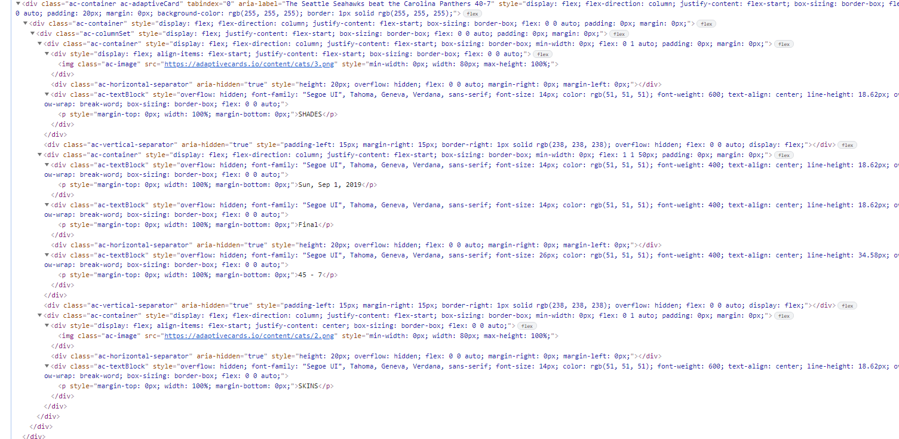
Task: Select the 45 - 7 score text
Action: 310,275
